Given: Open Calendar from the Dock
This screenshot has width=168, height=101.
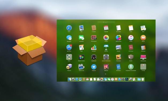Looking at the screenshot, I should coord(87,79).
